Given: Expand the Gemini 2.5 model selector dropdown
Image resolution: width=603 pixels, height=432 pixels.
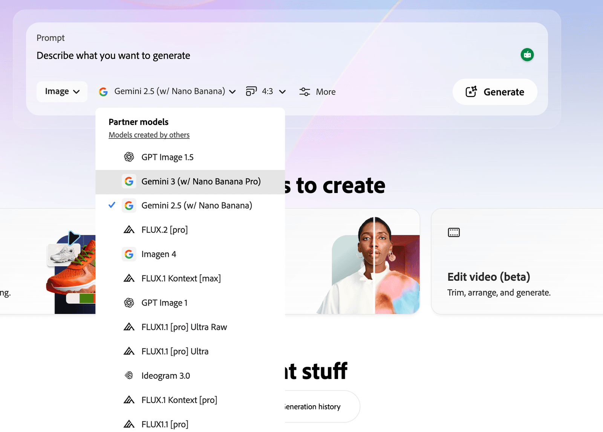Looking at the screenshot, I should click(x=167, y=91).
